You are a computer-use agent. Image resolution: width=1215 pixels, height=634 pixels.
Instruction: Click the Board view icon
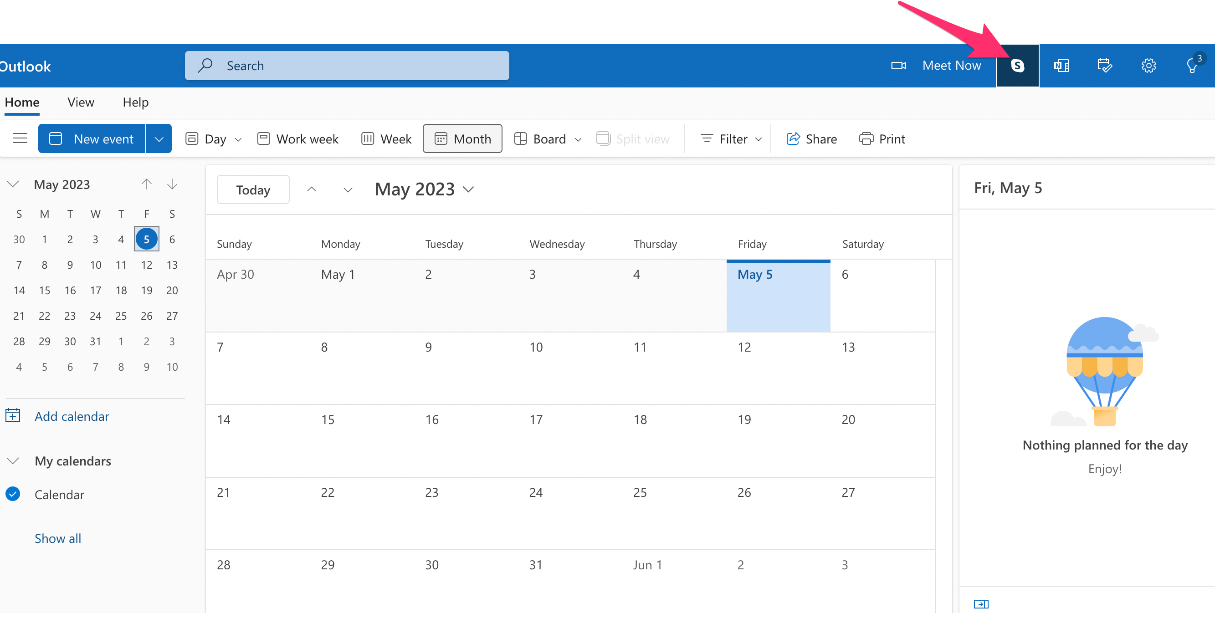(520, 138)
